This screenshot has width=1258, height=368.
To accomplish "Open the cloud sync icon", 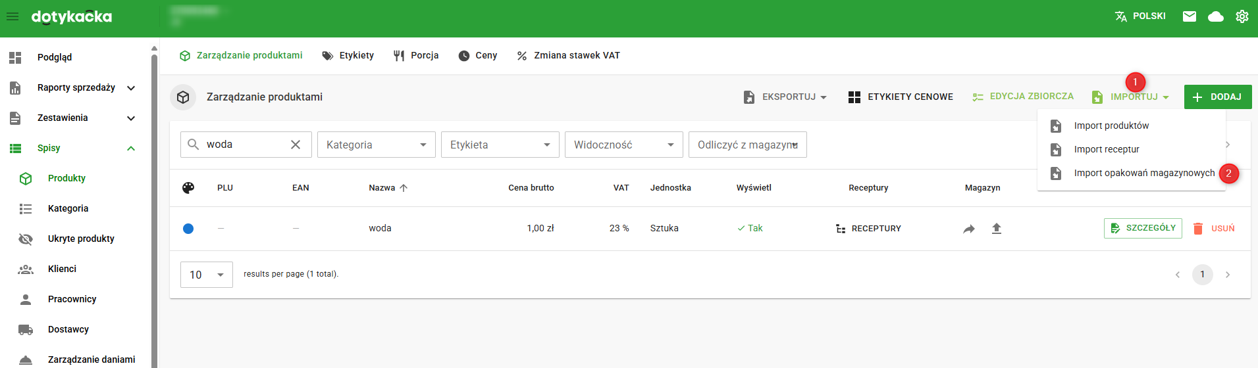I will (1215, 16).
